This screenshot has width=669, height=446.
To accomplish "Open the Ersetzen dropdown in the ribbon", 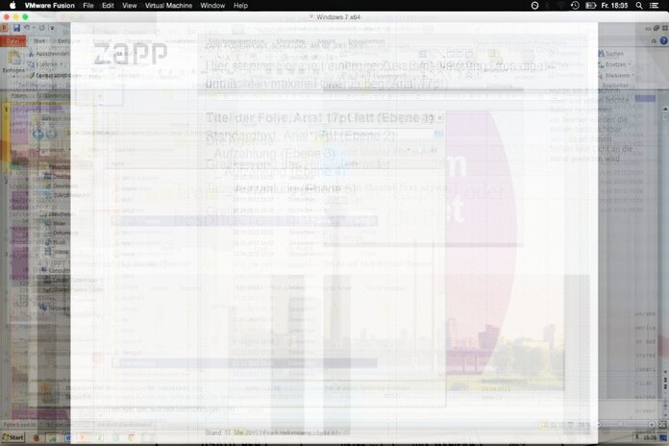I will (x=615, y=64).
